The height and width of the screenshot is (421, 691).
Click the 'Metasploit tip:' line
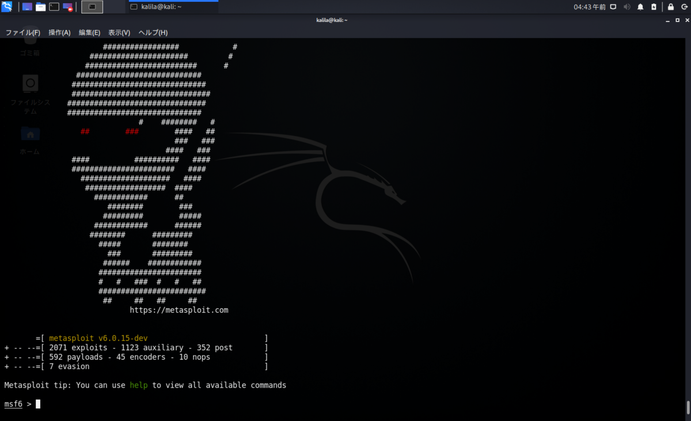coord(145,385)
